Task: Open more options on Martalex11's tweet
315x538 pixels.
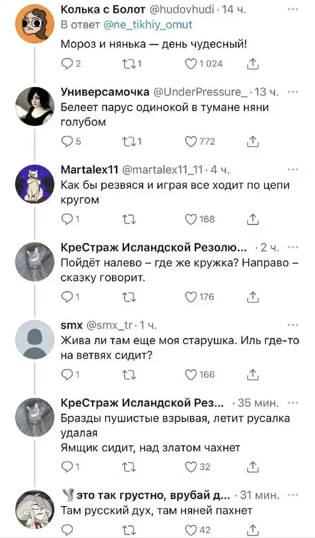Action: click(x=292, y=170)
